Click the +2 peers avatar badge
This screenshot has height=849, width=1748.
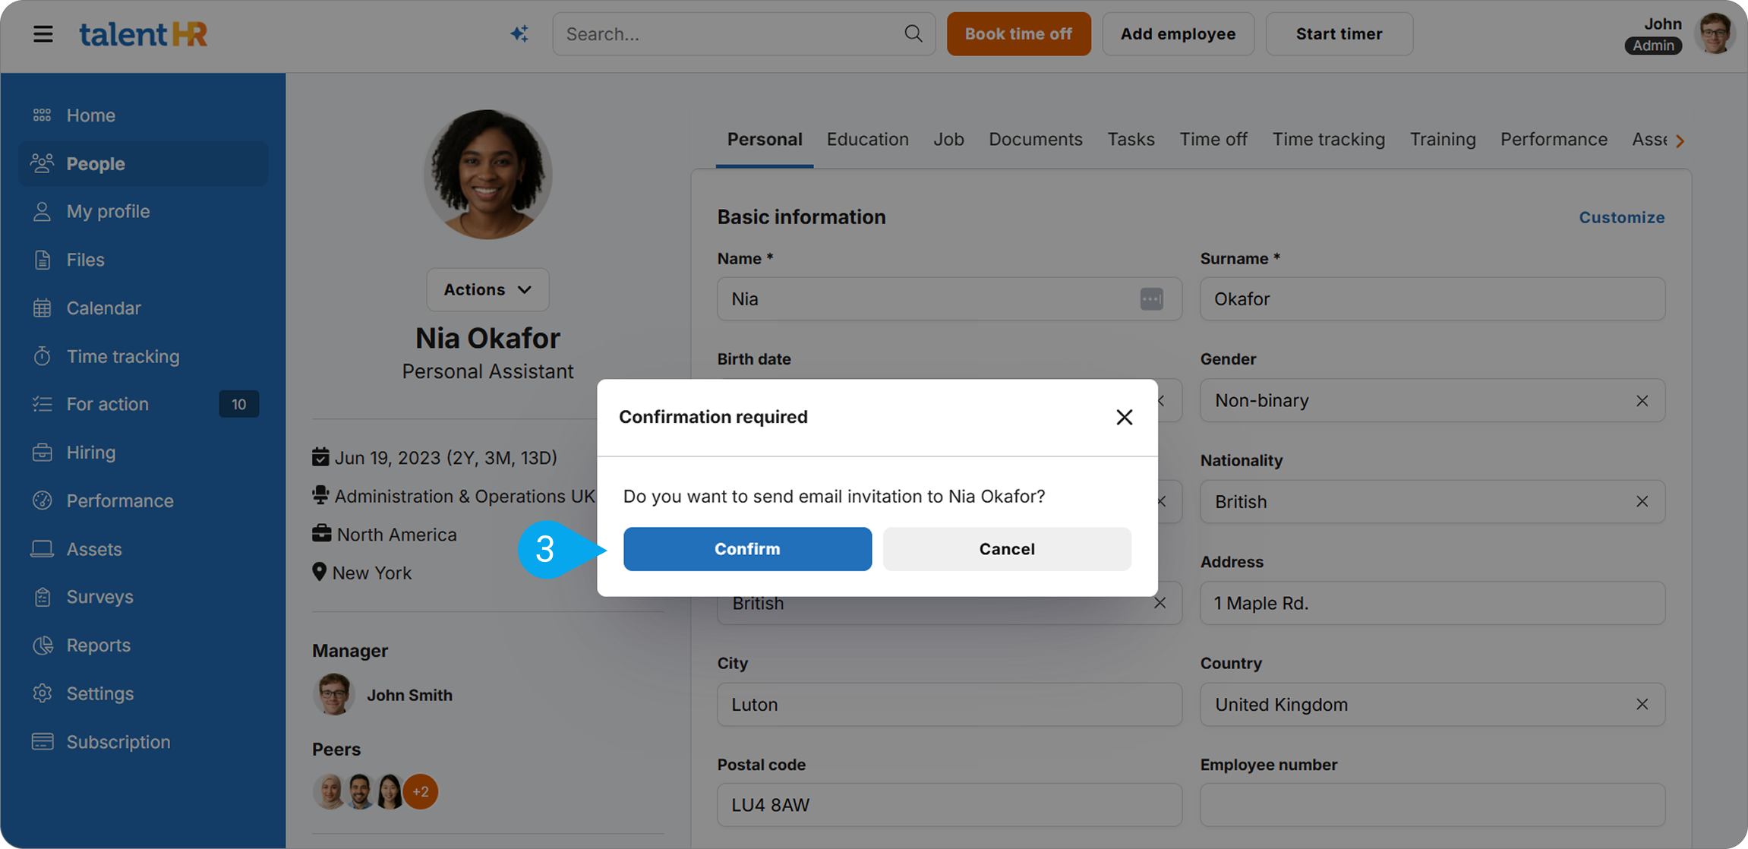coord(421,792)
